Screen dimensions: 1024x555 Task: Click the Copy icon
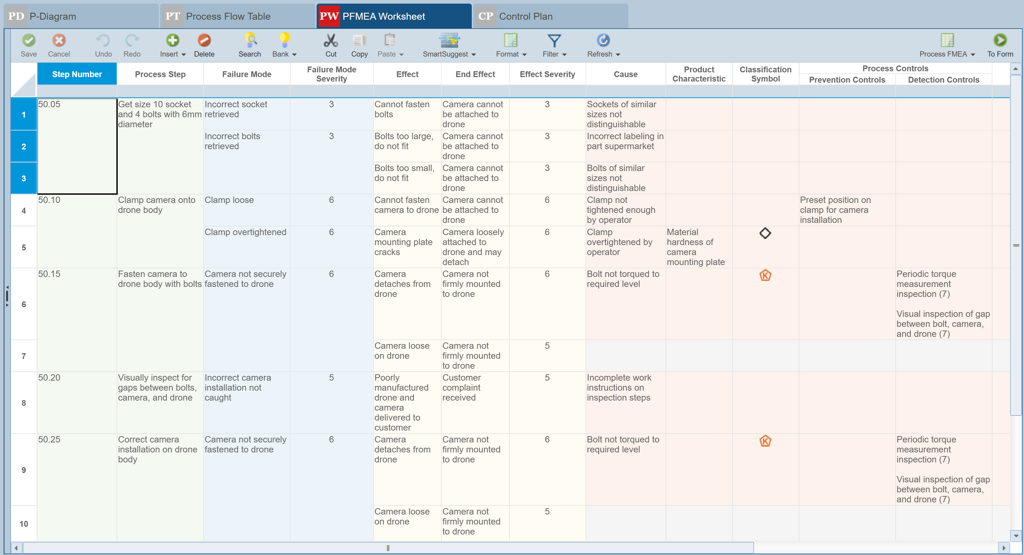(359, 40)
